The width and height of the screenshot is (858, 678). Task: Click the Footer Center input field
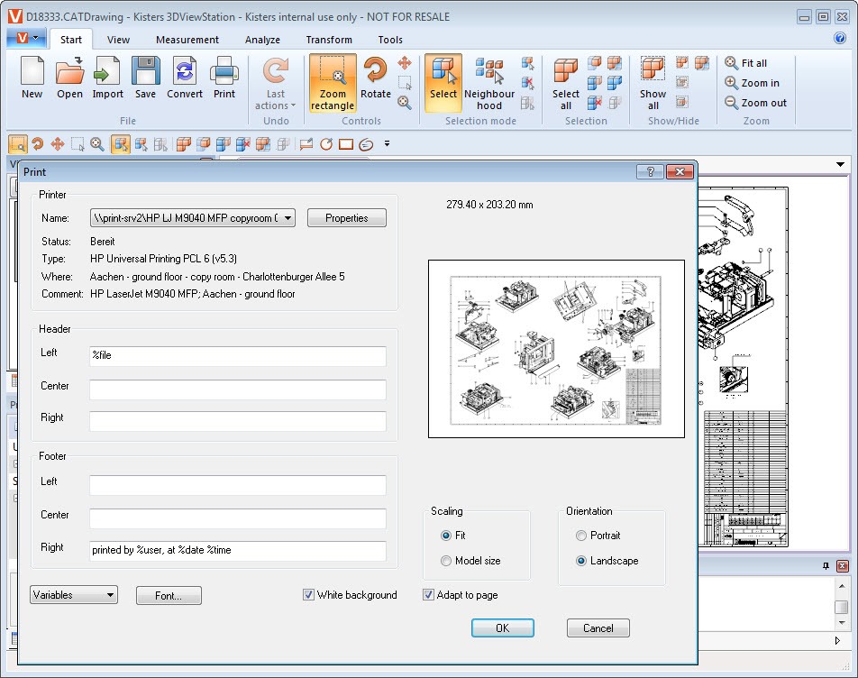click(238, 518)
